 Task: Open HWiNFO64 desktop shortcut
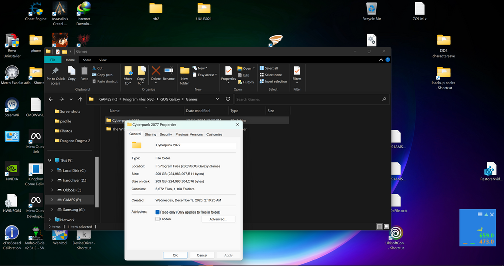pyautogui.click(x=12, y=203)
